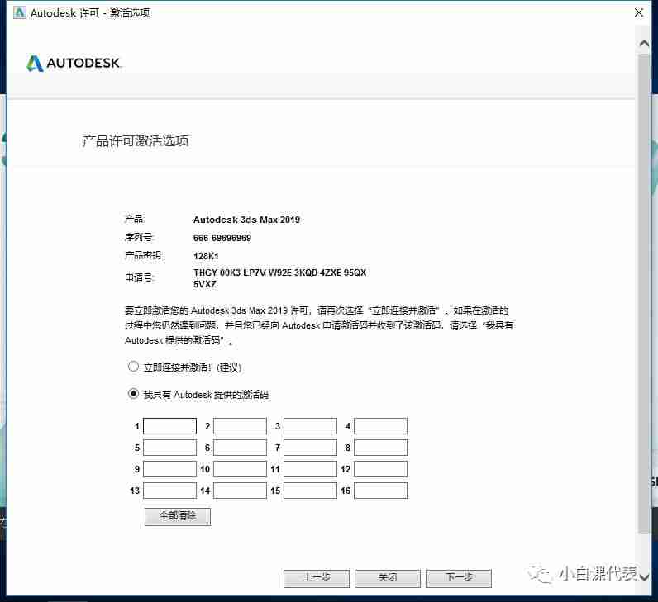Screen dimensions: 658x602
Task: Click activation code field 7
Action: pyautogui.click(x=310, y=448)
